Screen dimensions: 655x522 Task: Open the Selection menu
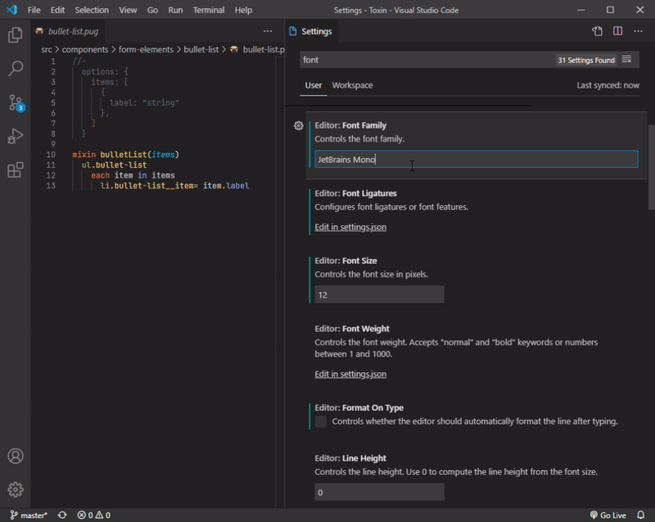[92, 10]
